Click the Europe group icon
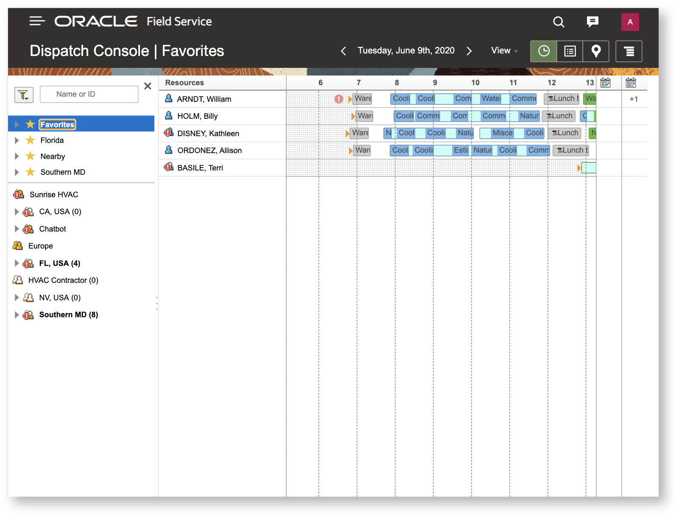679x517 pixels. [x=18, y=246]
